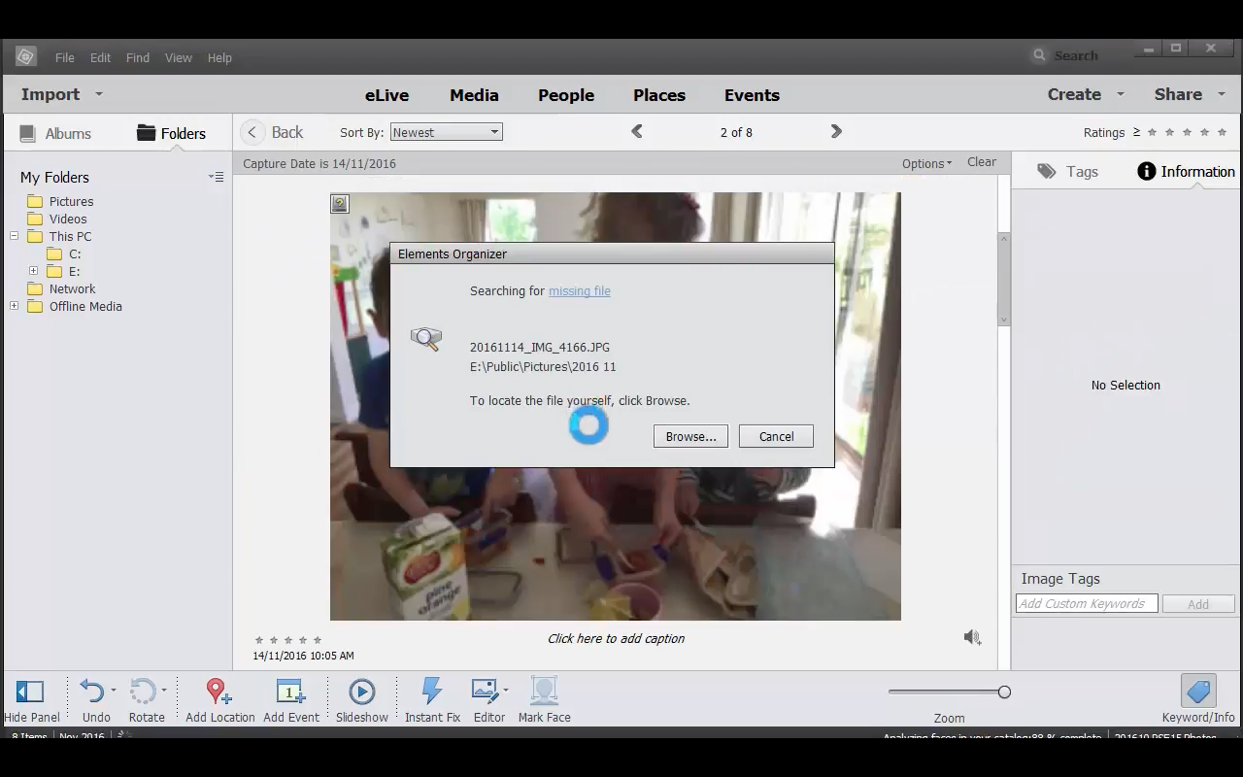This screenshot has height=777, width=1243.
Task: Open the Import dropdown arrow
Action: tap(98, 94)
